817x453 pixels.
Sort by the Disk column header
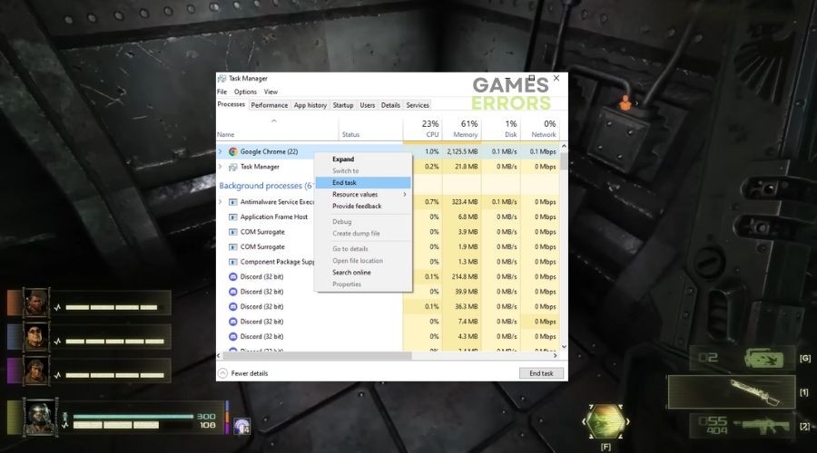coord(501,129)
